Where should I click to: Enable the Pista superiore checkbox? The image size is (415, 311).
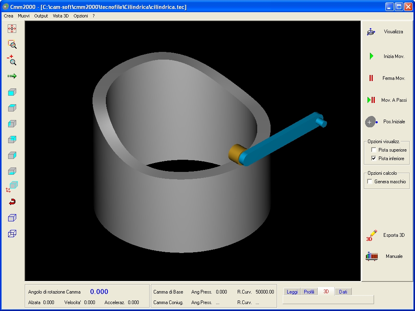tap(374, 150)
